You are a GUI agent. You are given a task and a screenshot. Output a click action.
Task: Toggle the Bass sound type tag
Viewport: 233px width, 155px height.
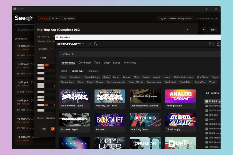coord(63,77)
